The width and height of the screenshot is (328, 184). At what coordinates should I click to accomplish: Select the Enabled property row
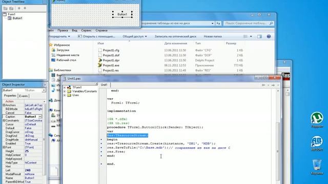click(x=23, y=144)
